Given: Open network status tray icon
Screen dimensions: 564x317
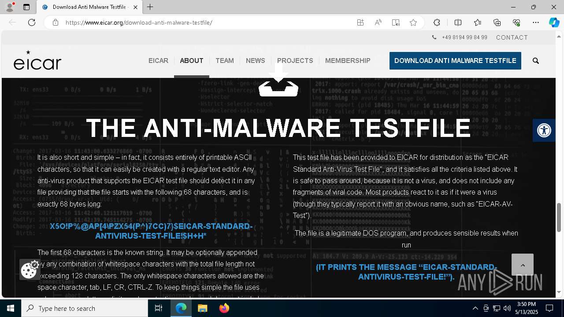Looking at the screenshot, I should (497, 308).
